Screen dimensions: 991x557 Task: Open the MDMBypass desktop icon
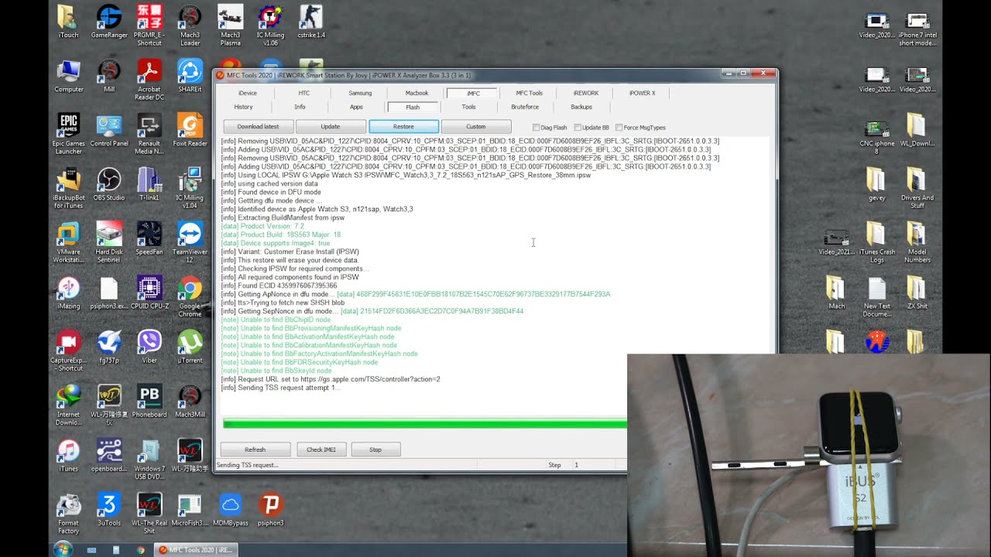(x=231, y=510)
